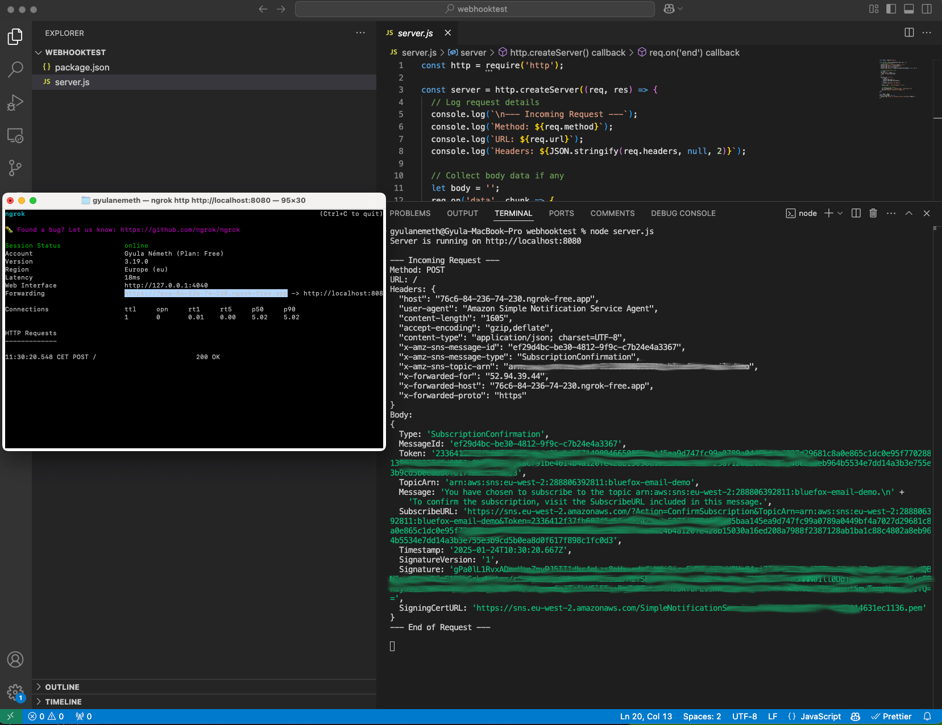
Task: Click the webhooktest search box at the top
Action: tap(474, 9)
